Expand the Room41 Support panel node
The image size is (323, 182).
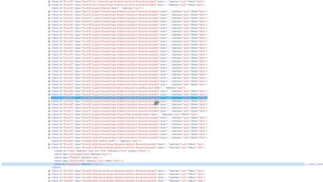[x=49, y=12]
